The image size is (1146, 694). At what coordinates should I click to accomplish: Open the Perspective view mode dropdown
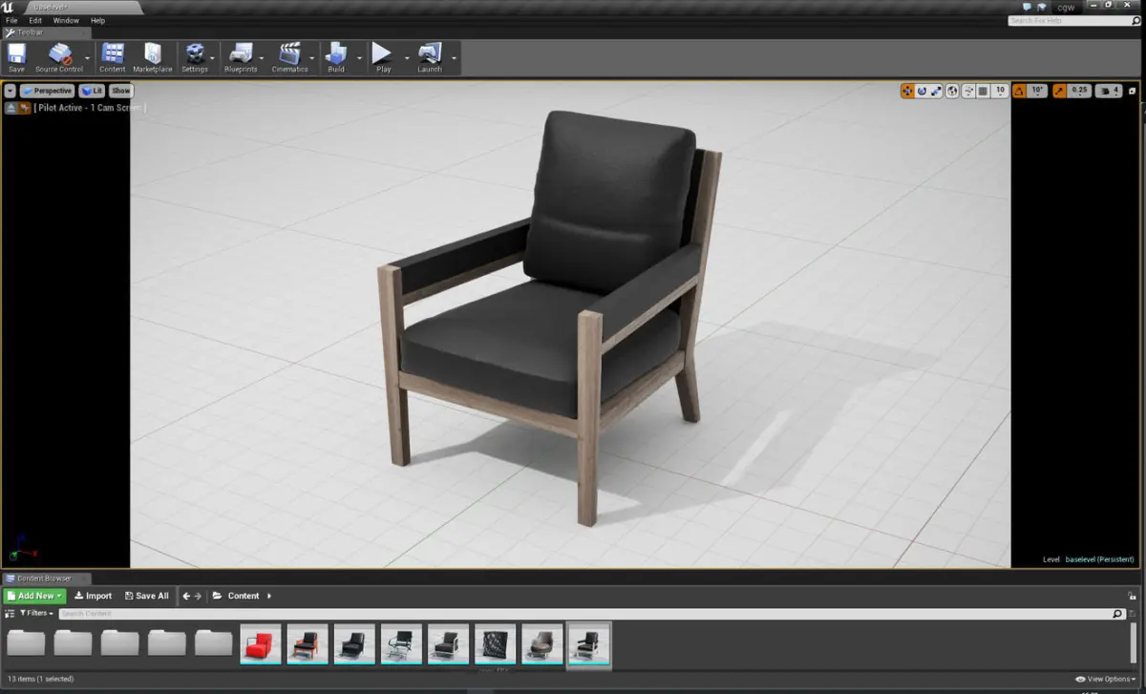click(47, 91)
